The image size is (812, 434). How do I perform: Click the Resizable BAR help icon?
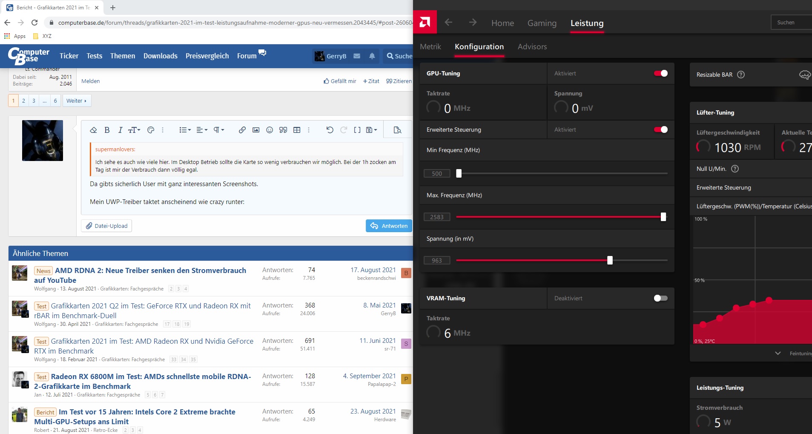[741, 75]
